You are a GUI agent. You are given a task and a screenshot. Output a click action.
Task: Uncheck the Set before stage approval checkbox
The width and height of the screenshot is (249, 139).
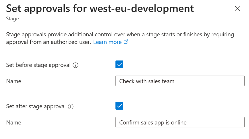120,65
